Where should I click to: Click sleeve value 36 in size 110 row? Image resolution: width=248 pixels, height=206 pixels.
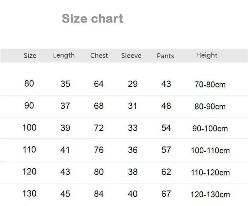pyautogui.click(x=133, y=150)
